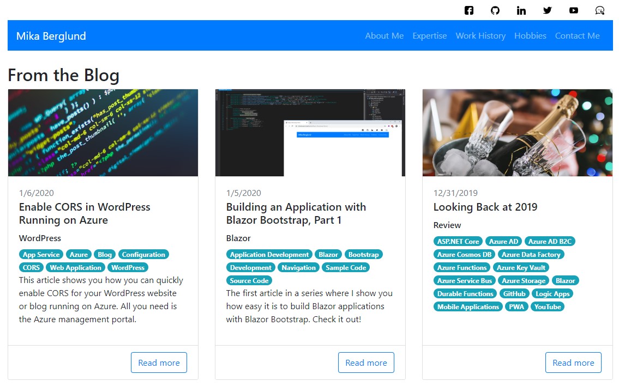Open the Hobbies nav item
The image size is (619, 387).
(530, 36)
